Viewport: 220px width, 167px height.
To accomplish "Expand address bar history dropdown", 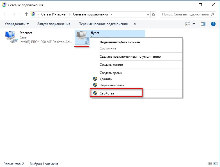I will tap(148, 15).
